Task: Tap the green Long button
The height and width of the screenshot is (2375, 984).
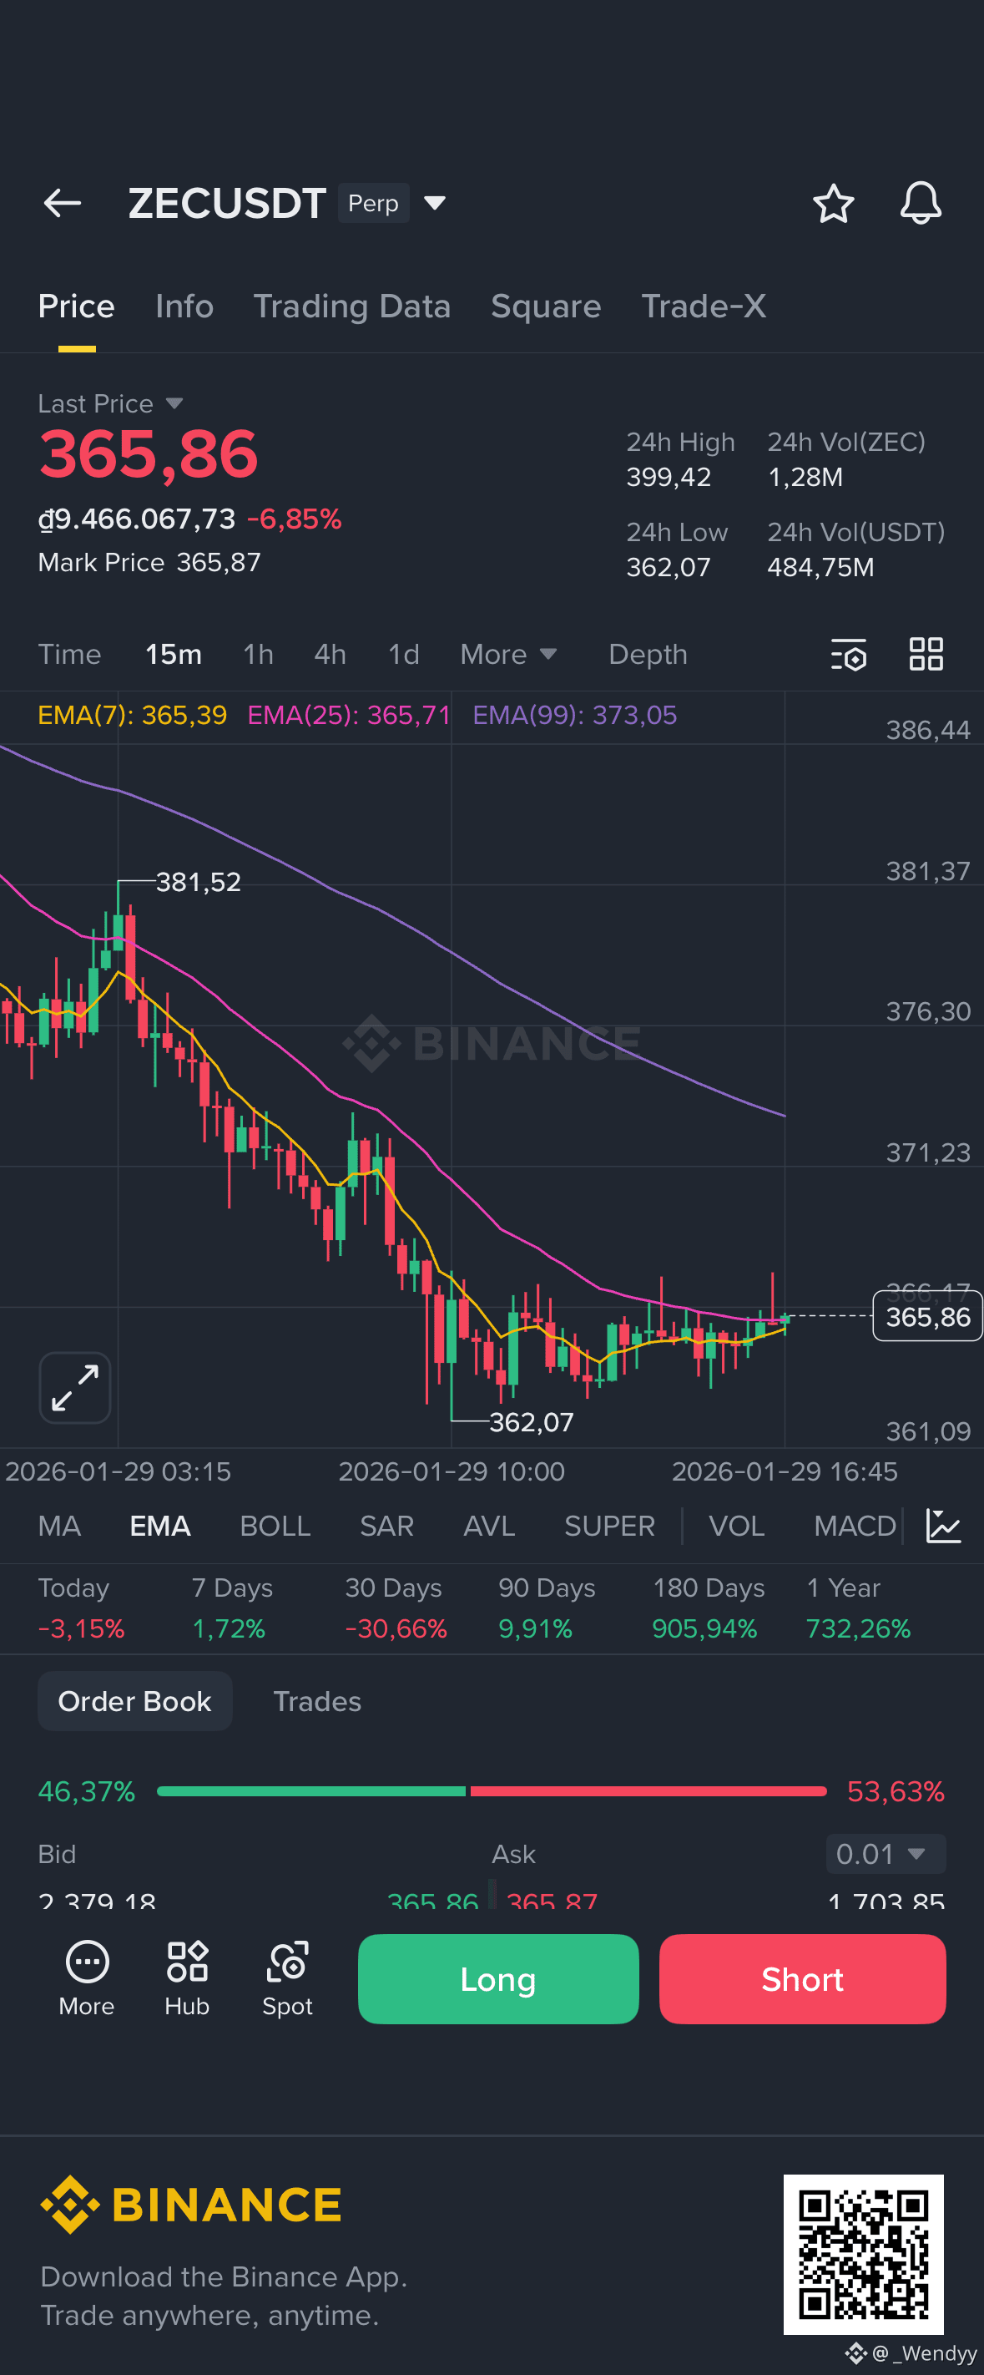Action: click(x=497, y=1979)
